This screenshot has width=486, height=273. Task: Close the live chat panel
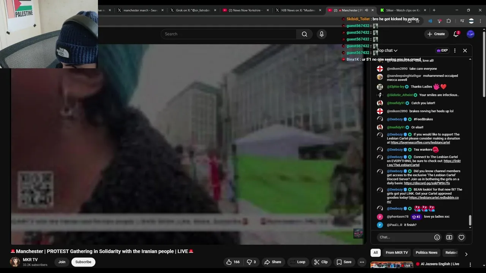coord(465,50)
